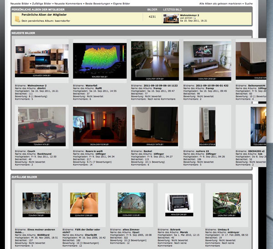Open the colorful 'Waterfall' graph thumbnail

pyautogui.click(x=100, y=61)
